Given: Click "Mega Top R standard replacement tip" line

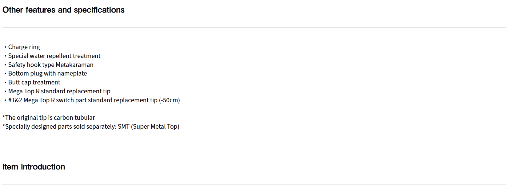Looking at the screenshot, I should [59, 91].
